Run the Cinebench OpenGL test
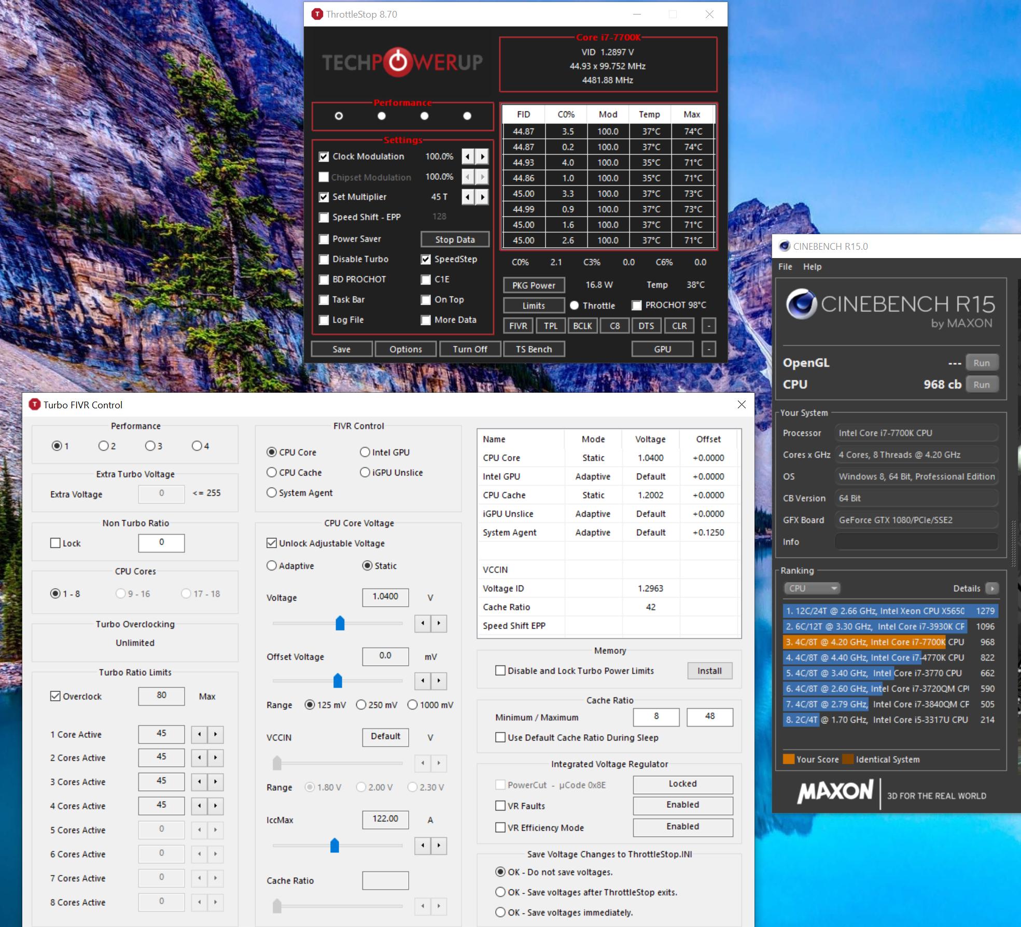Screen dimensions: 1021x927 982,363
